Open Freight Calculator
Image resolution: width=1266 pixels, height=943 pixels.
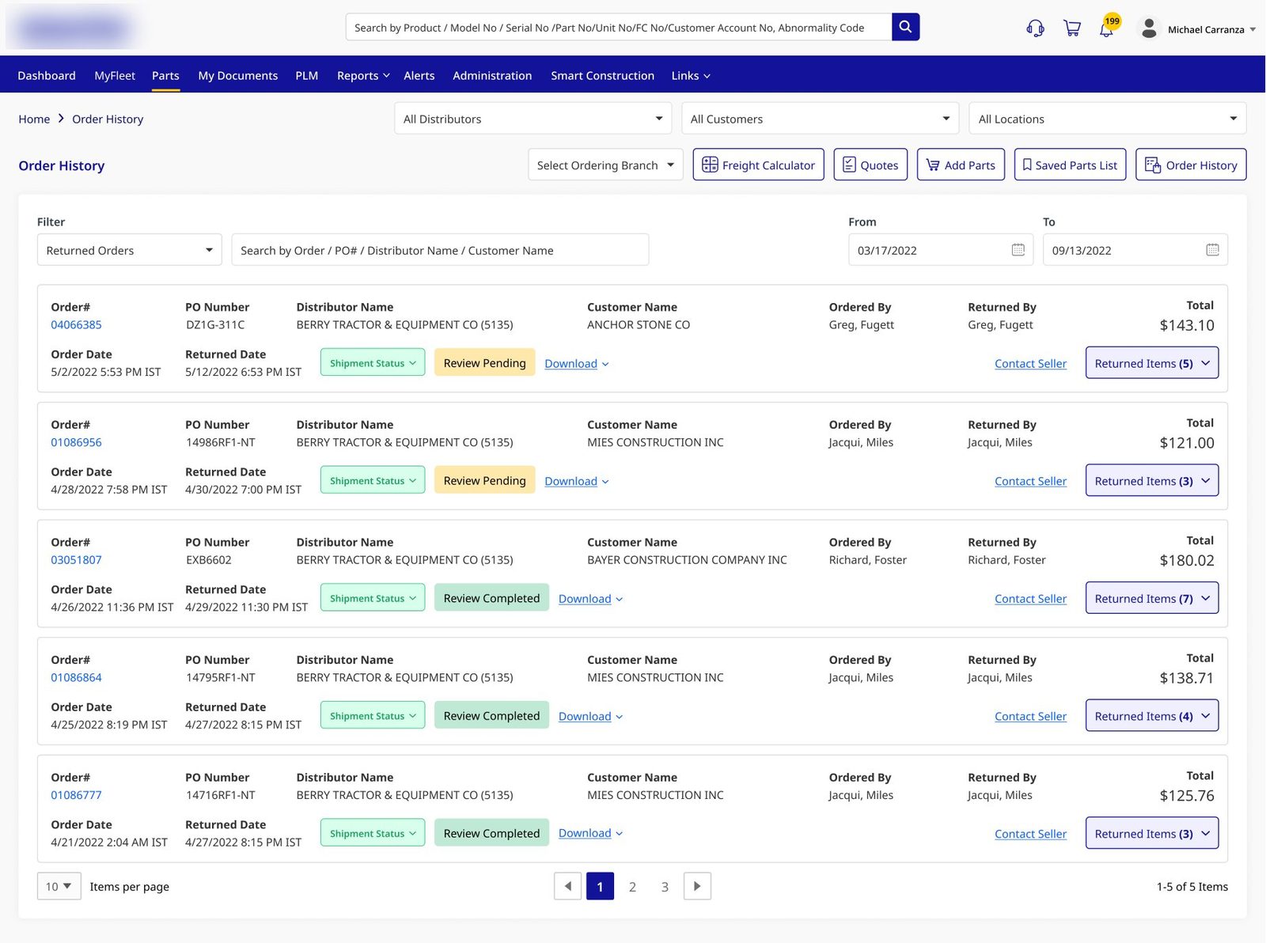[x=758, y=165]
